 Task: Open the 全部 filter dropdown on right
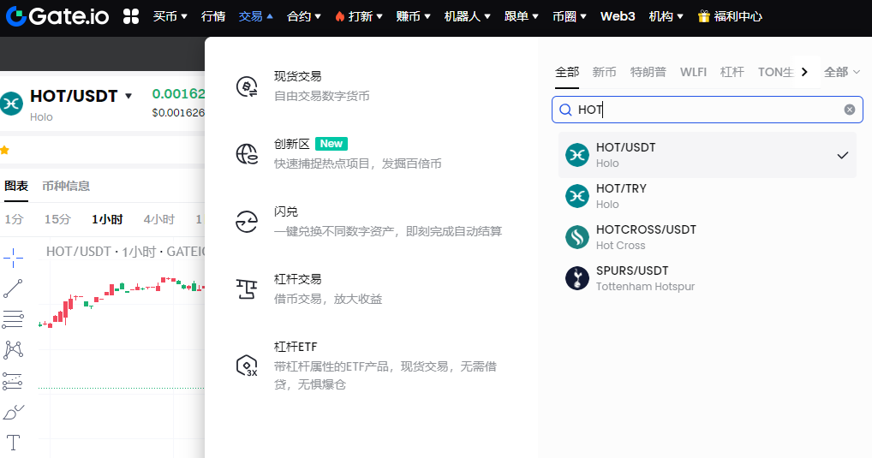pyautogui.click(x=841, y=73)
